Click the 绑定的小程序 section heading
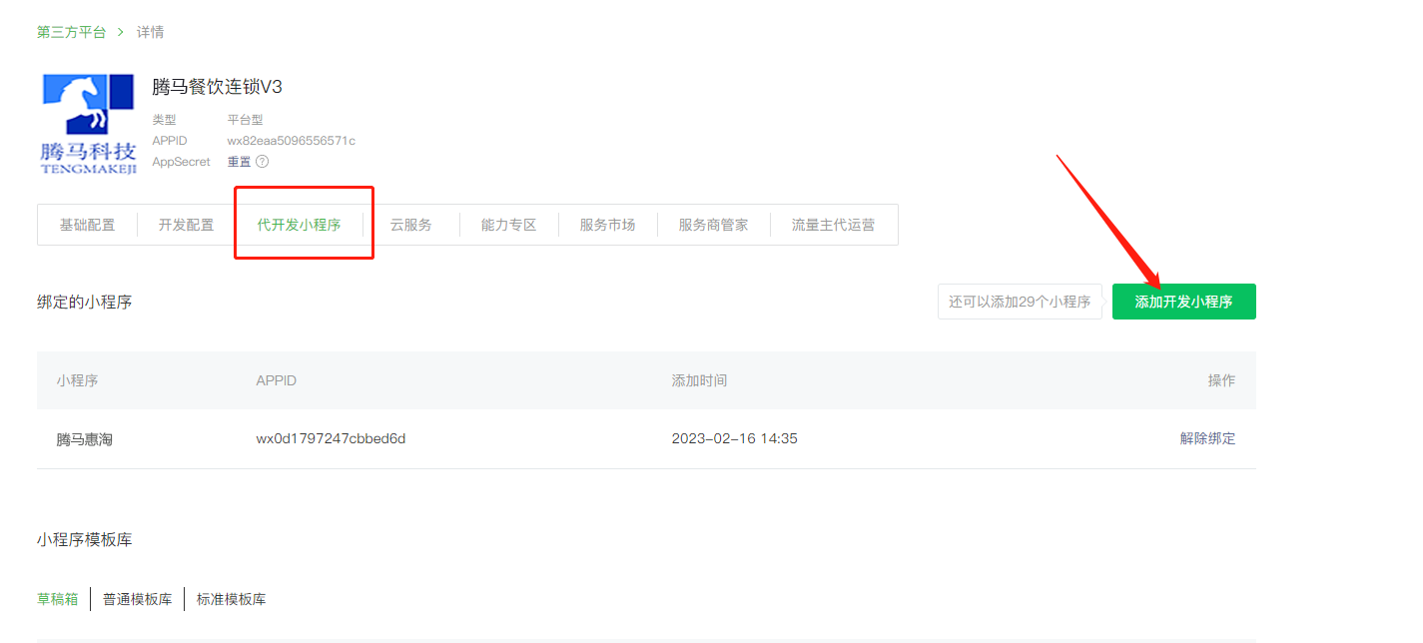 85,302
